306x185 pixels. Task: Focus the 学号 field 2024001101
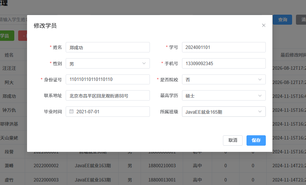[224, 47]
